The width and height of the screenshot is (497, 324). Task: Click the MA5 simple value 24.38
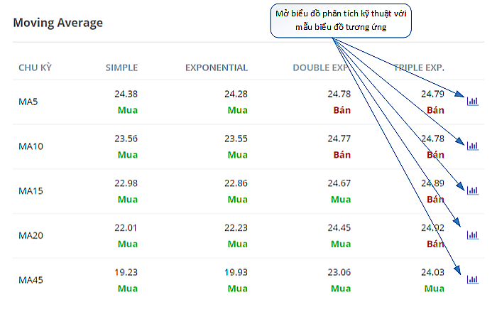pos(126,94)
